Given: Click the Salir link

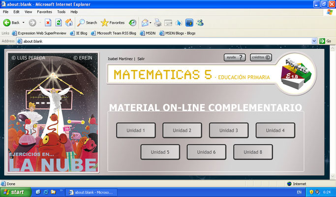Looking at the screenshot, I should tap(141, 59).
